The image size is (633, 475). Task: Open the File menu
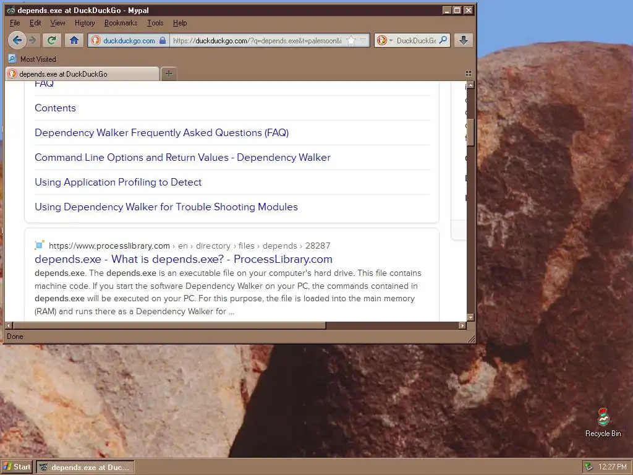[15, 23]
